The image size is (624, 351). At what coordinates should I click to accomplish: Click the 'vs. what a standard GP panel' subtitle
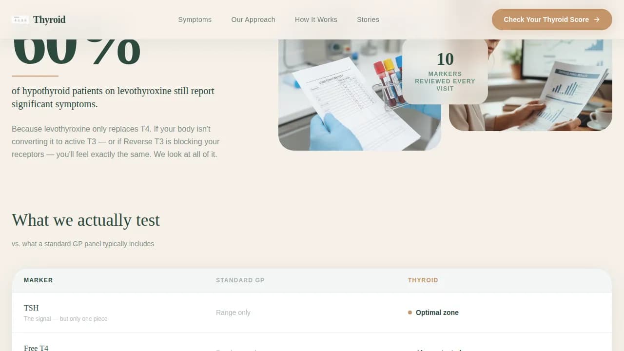83,244
